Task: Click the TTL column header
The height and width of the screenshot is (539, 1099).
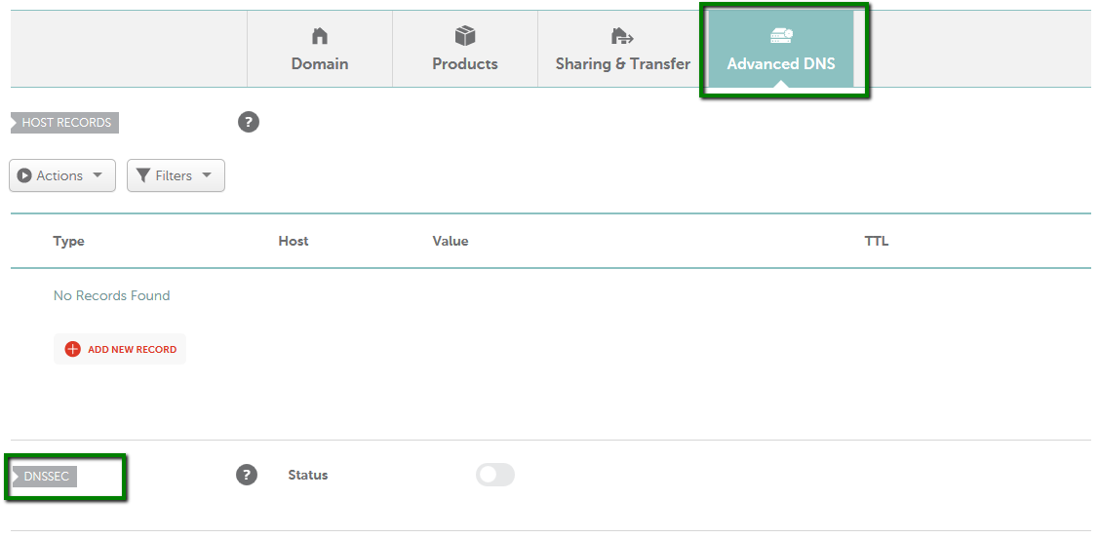Action: click(876, 241)
